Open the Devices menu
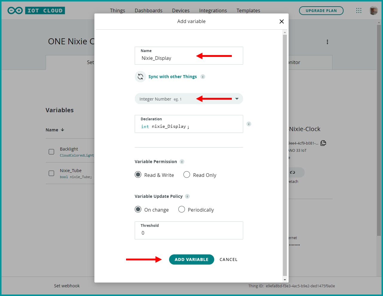 tap(181, 10)
